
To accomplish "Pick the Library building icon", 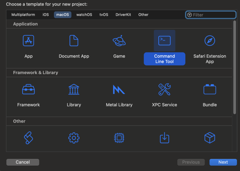I will tap(74, 89).
